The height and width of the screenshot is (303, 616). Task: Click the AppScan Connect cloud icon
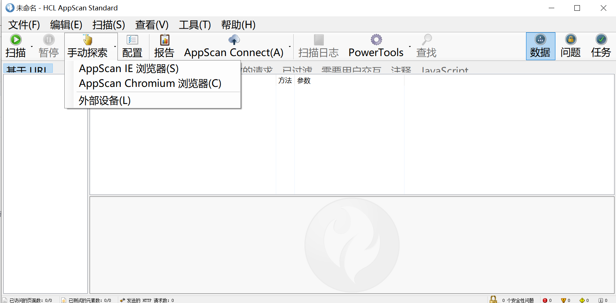[234, 39]
